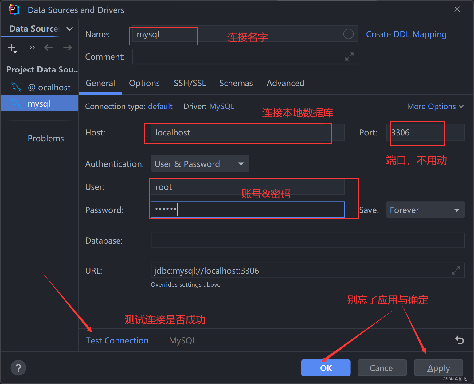
Task: Click the color circle in Name field
Action: [348, 34]
